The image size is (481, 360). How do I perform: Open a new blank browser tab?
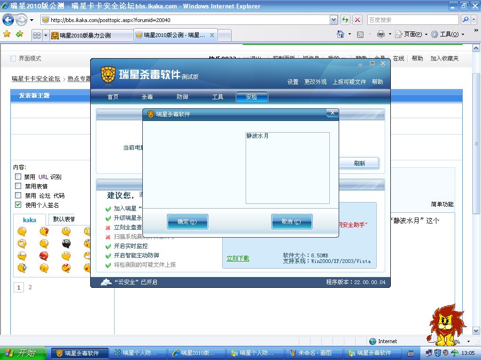point(225,36)
